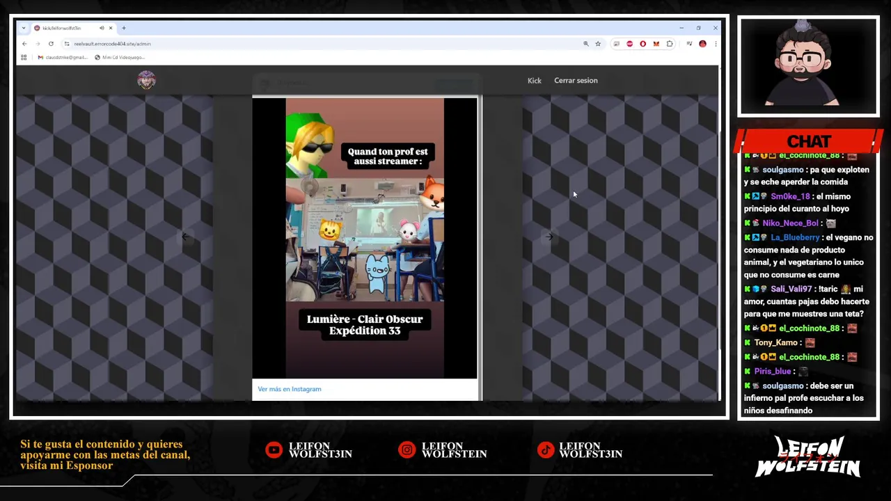Minimize the Chrome window

pyautogui.click(x=681, y=28)
